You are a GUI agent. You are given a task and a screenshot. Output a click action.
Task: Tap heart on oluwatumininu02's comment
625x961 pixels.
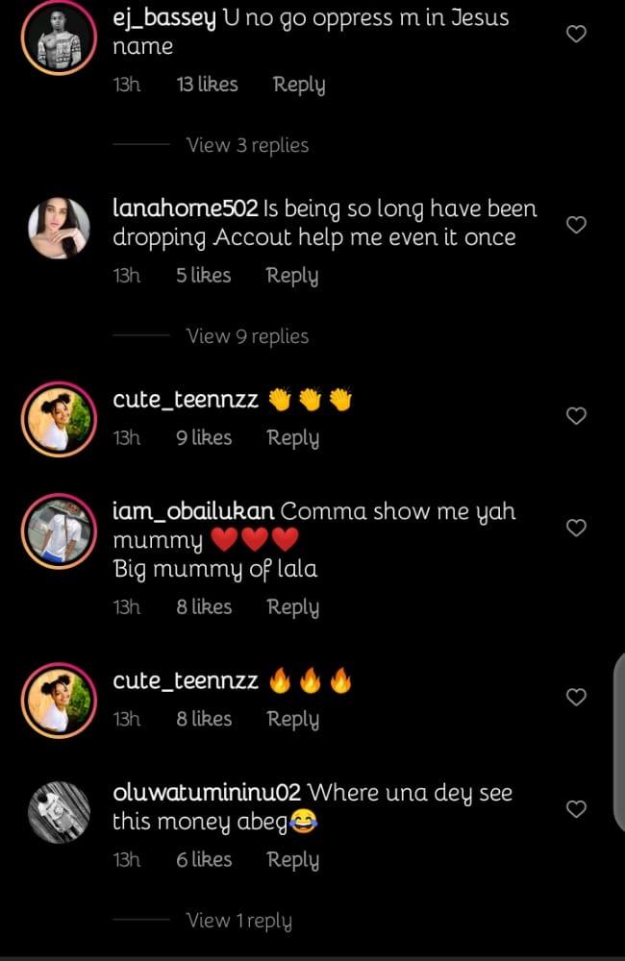[576, 809]
